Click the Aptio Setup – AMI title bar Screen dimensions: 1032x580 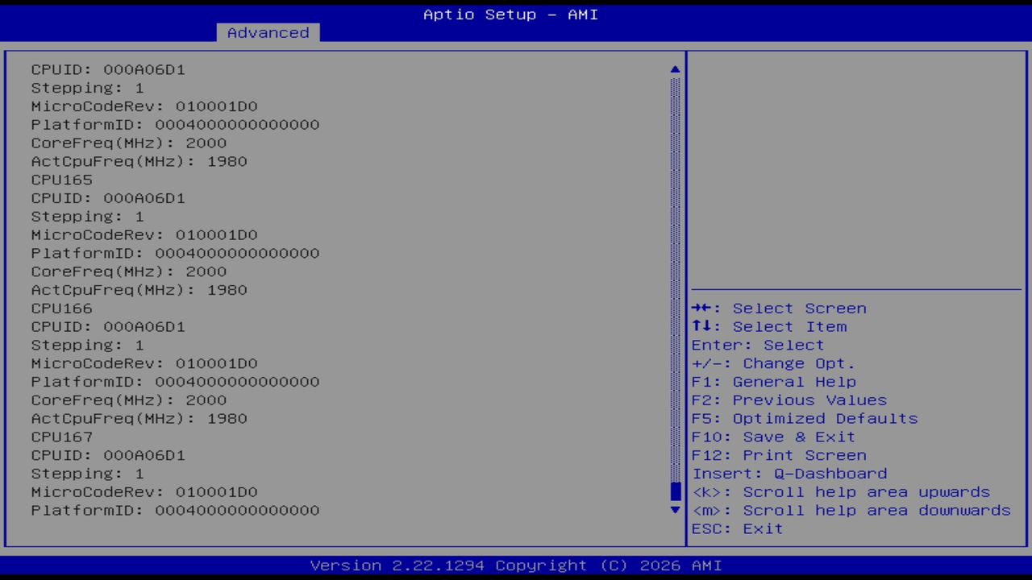pyautogui.click(x=510, y=14)
